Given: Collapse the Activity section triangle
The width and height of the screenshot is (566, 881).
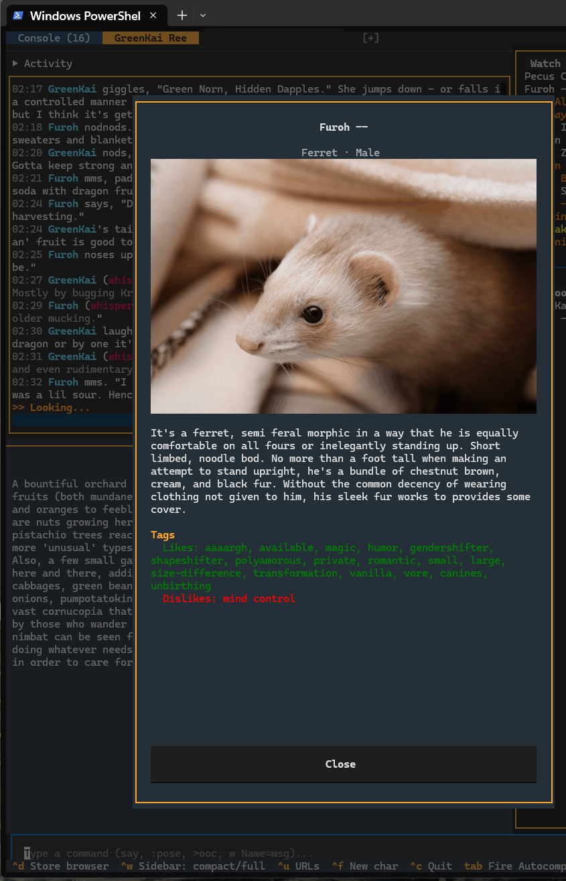Looking at the screenshot, I should pos(15,64).
